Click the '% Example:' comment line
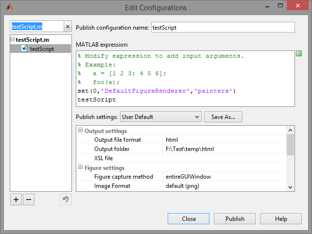The width and height of the screenshot is (312, 234). [x=96, y=65]
